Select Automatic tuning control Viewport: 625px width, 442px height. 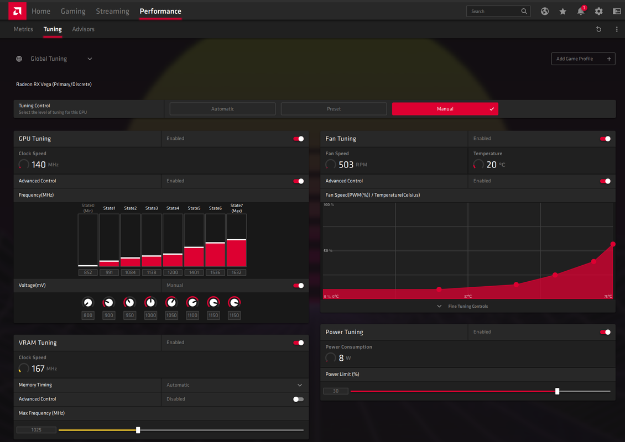[x=222, y=109]
